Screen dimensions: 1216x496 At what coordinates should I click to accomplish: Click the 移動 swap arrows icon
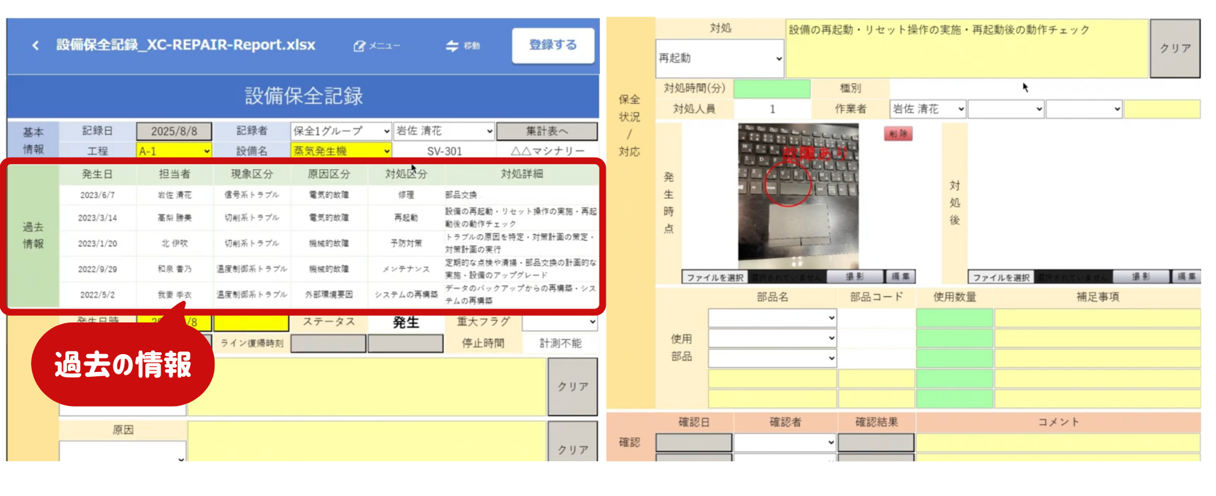(452, 46)
